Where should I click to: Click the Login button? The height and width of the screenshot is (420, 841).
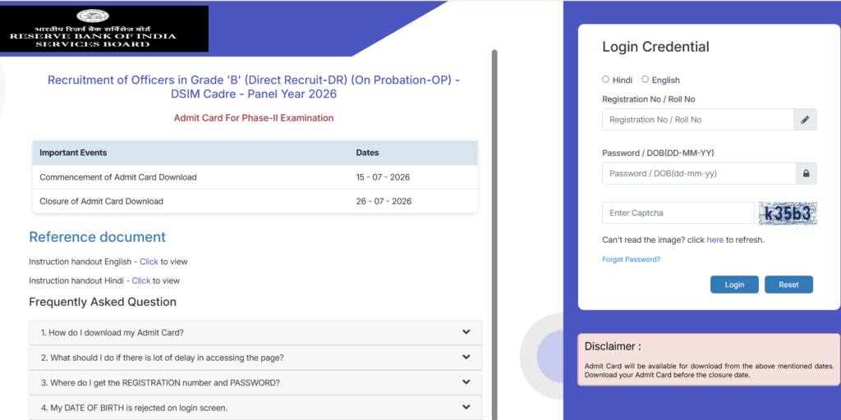click(x=734, y=285)
